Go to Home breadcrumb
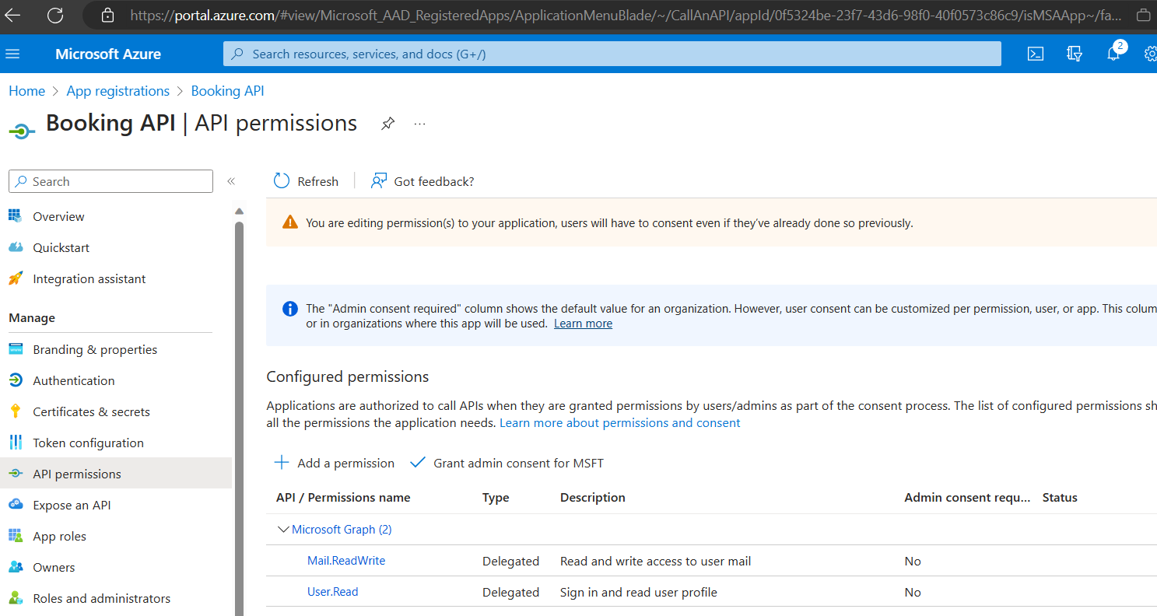Screen dimensions: 1157x616 (x=26, y=91)
